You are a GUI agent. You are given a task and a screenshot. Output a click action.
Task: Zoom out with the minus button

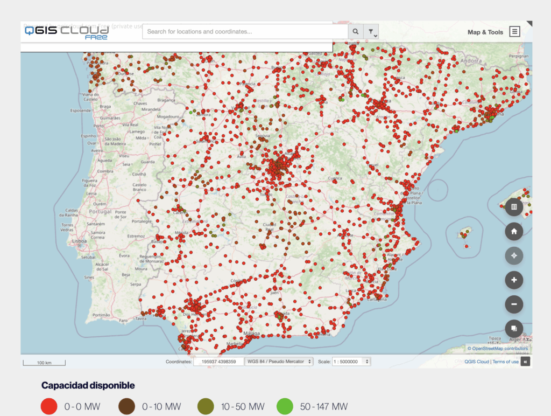click(514, 304)
